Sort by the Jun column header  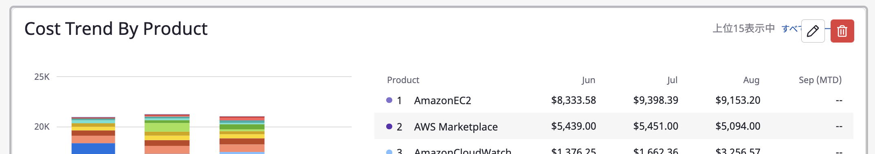588,80
